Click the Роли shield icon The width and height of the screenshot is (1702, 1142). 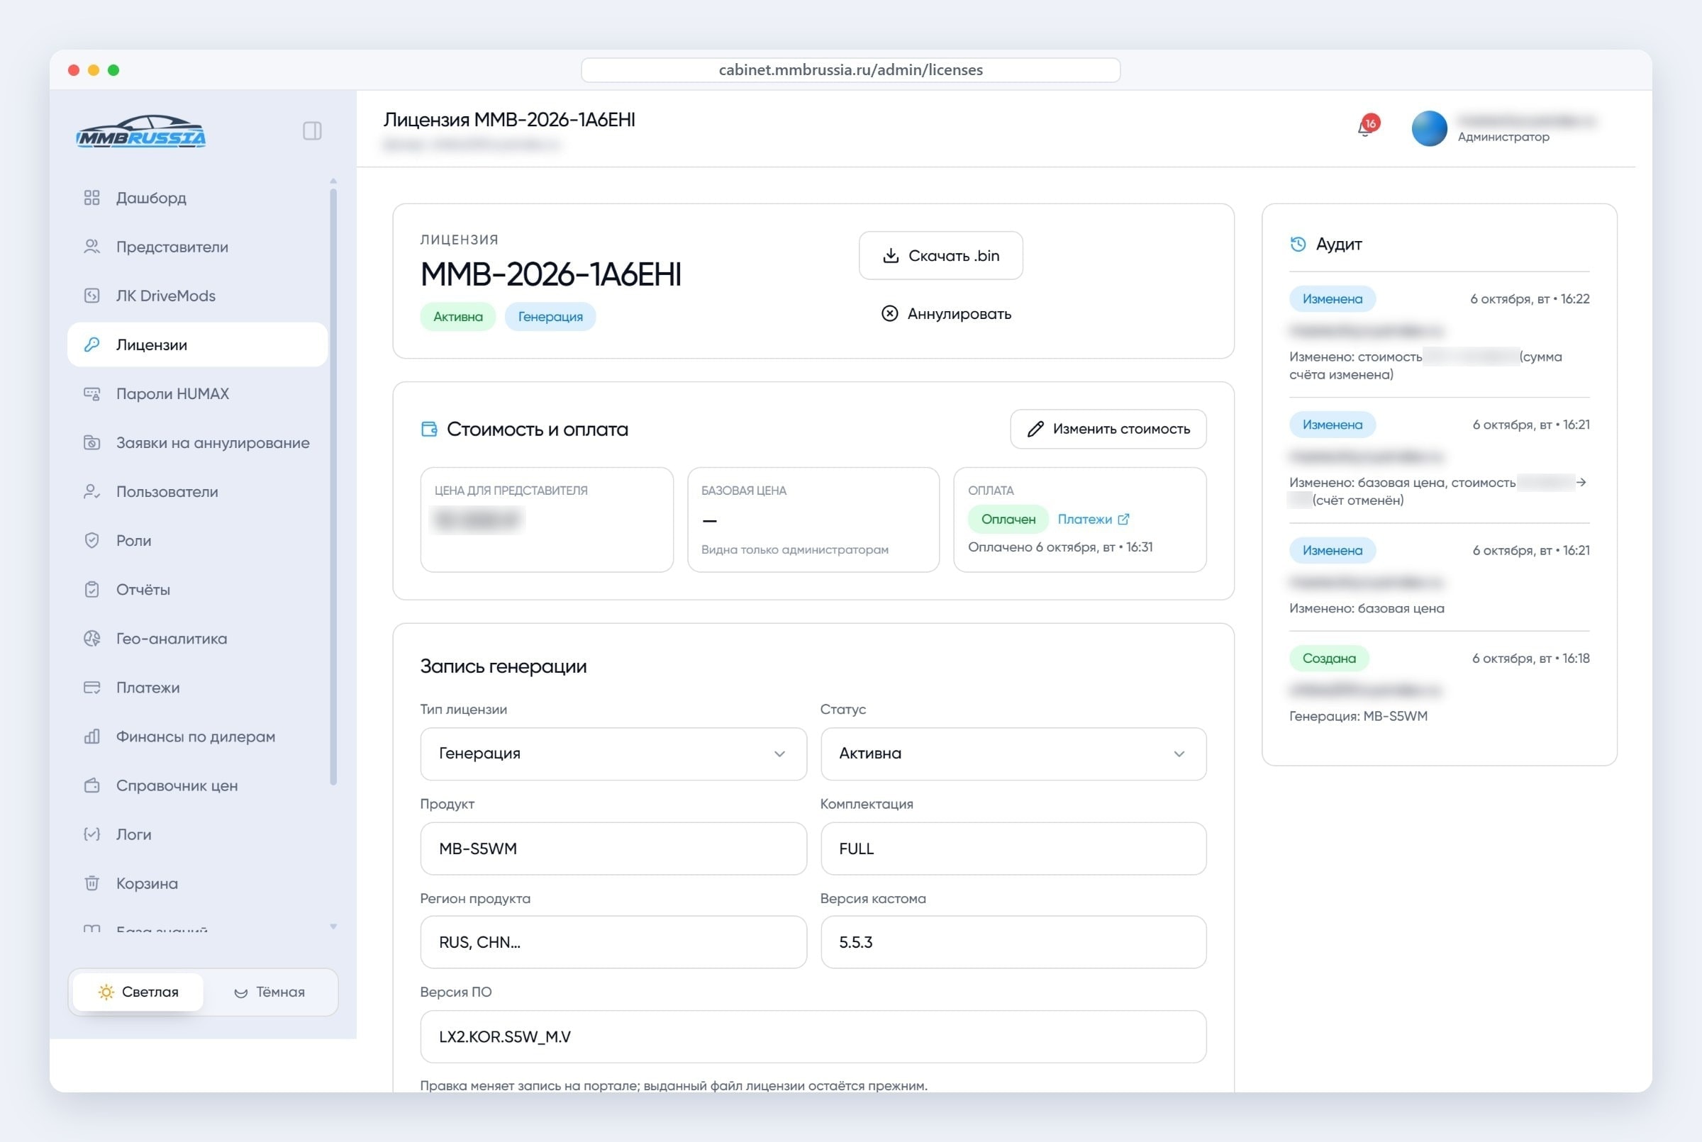(x=91, y=540)
